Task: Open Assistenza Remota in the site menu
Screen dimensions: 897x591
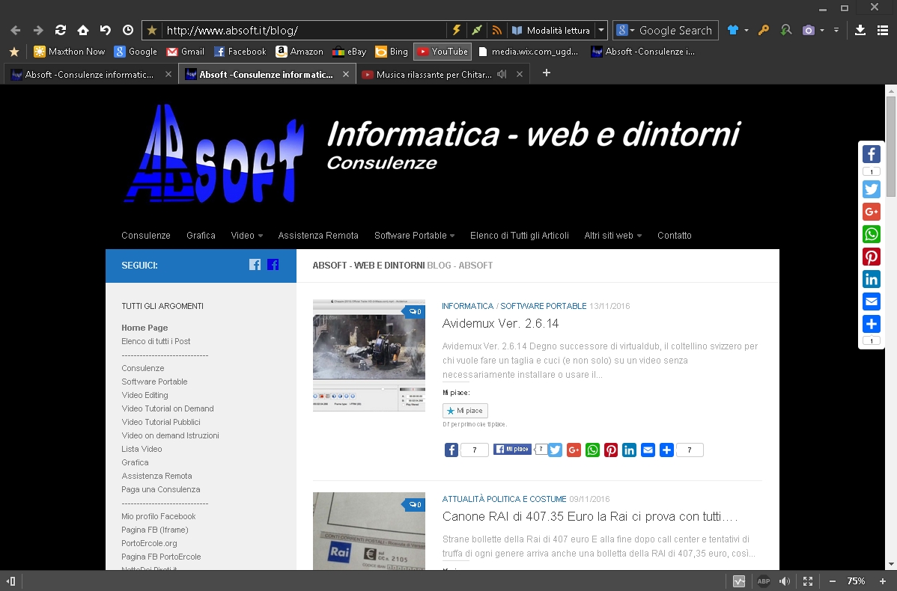Action: (x=318, y=236)
